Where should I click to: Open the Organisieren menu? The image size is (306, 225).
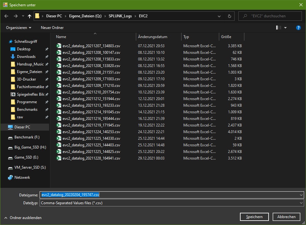(19, 28)
